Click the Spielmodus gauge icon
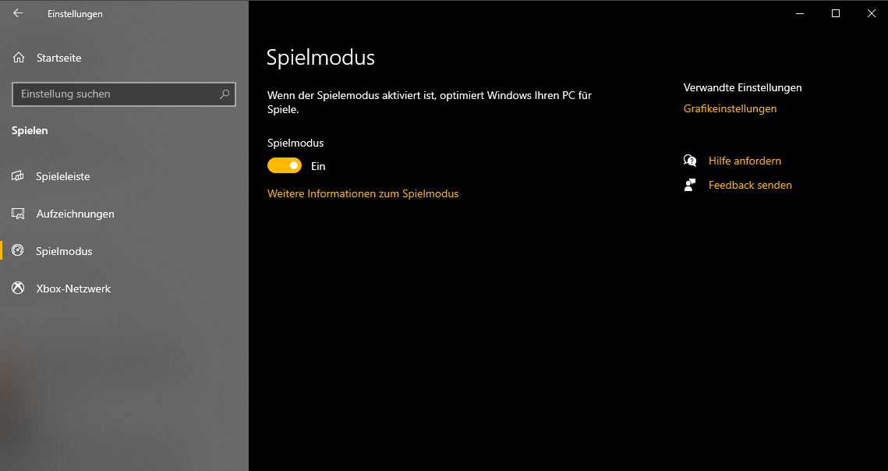The width and height of the screenshot is (888, 471). click(x=18, y=251)
